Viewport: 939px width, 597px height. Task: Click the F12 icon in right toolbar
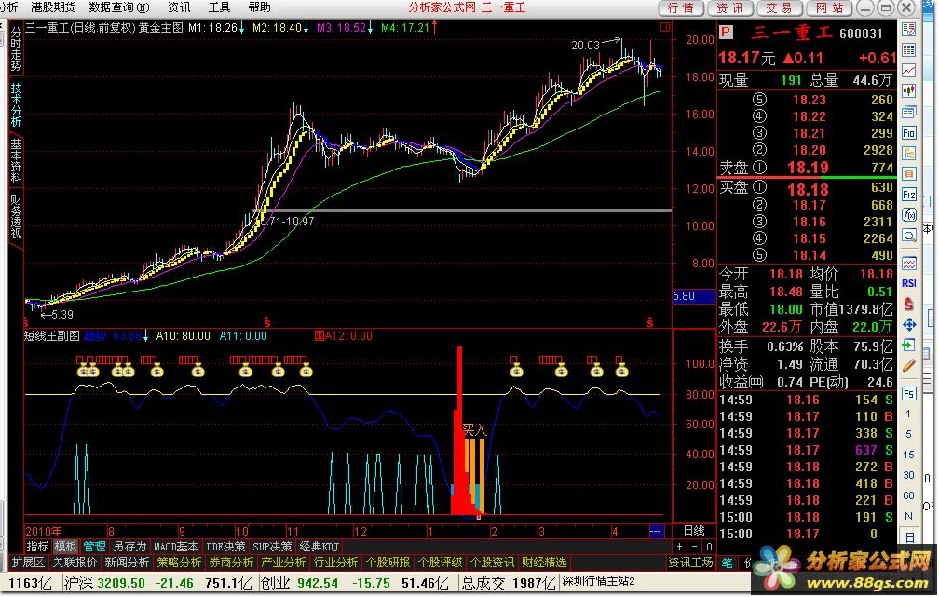909,195
